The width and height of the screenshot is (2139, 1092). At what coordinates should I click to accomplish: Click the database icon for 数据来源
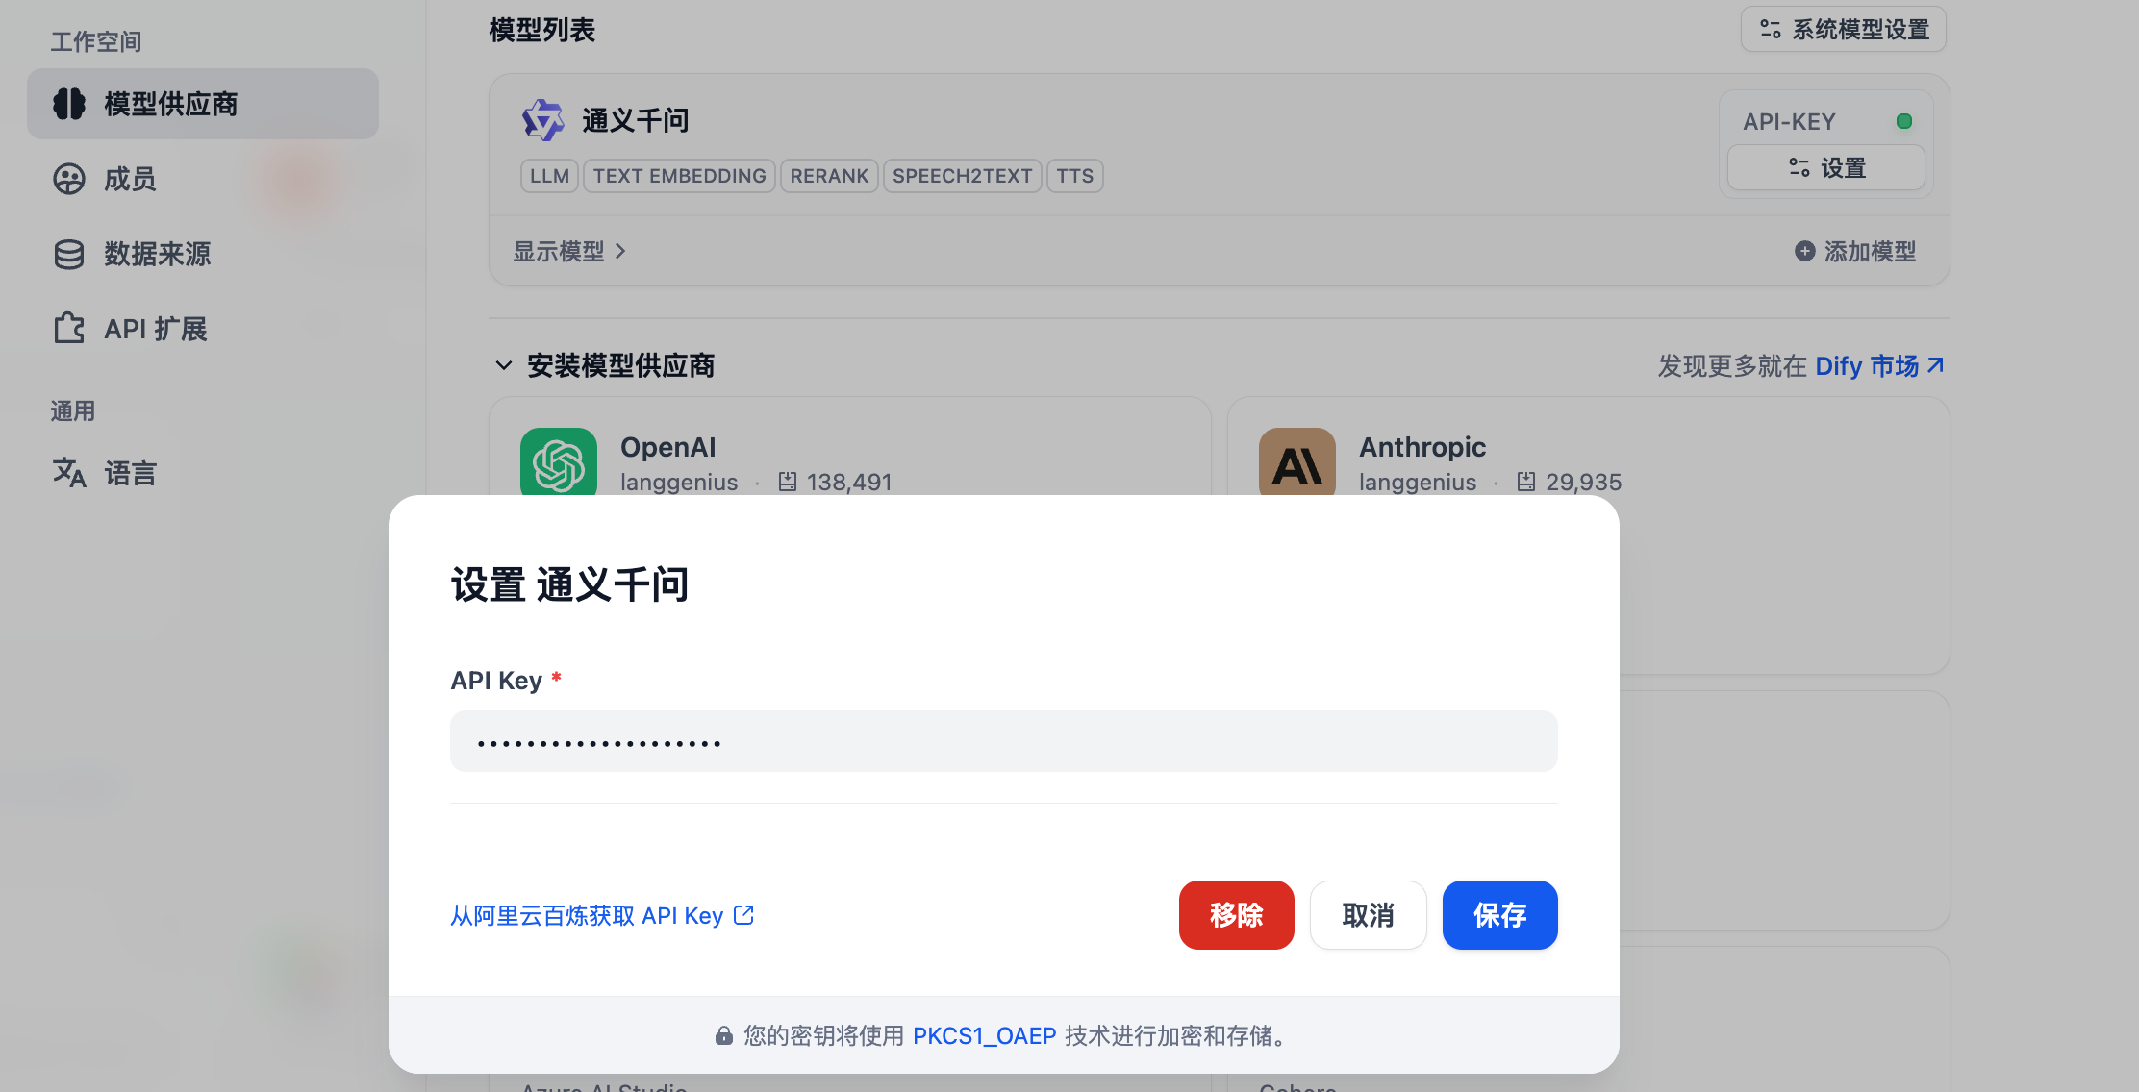[69, 254]
